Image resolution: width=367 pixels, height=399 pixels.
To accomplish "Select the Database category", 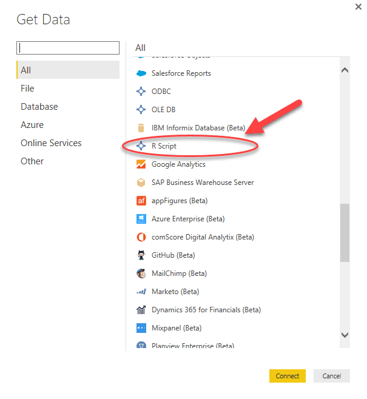I will (x=39, y=107).
